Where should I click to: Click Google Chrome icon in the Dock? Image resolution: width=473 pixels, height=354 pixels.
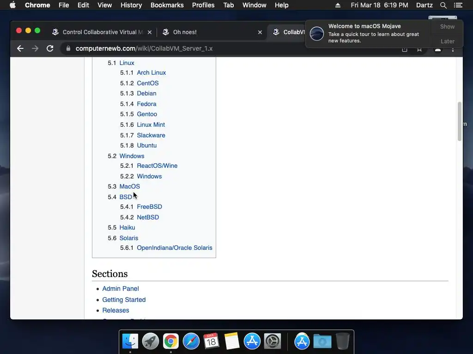171,342
